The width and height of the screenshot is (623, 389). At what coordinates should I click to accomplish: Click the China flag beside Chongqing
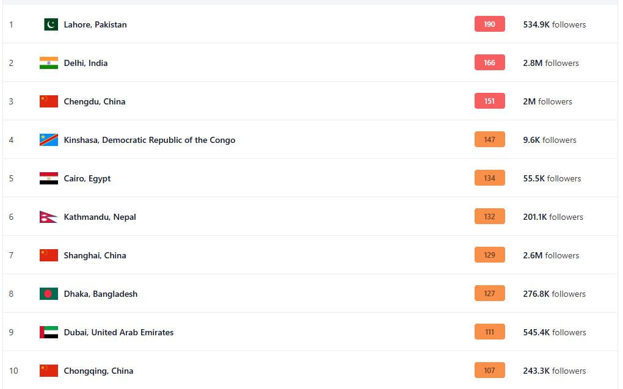coord(49,371)
